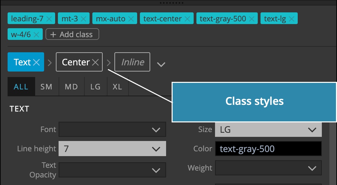Select the Inline style target

point(132,62)
